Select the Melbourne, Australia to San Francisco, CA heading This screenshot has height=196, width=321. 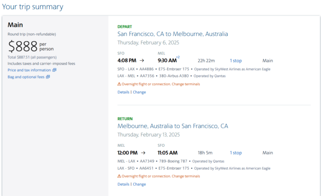pos(173,126)
